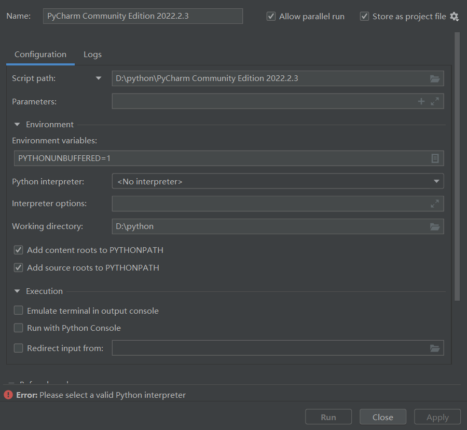Expand the Interpreter options field
Image resolution: width=467 pixels, height=430 pixels.
click(x=435, y=204)
